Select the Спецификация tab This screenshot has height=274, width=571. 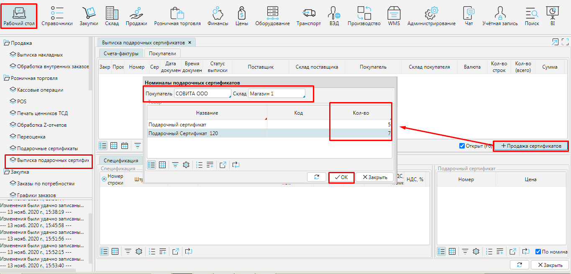(x=120, y=160)
